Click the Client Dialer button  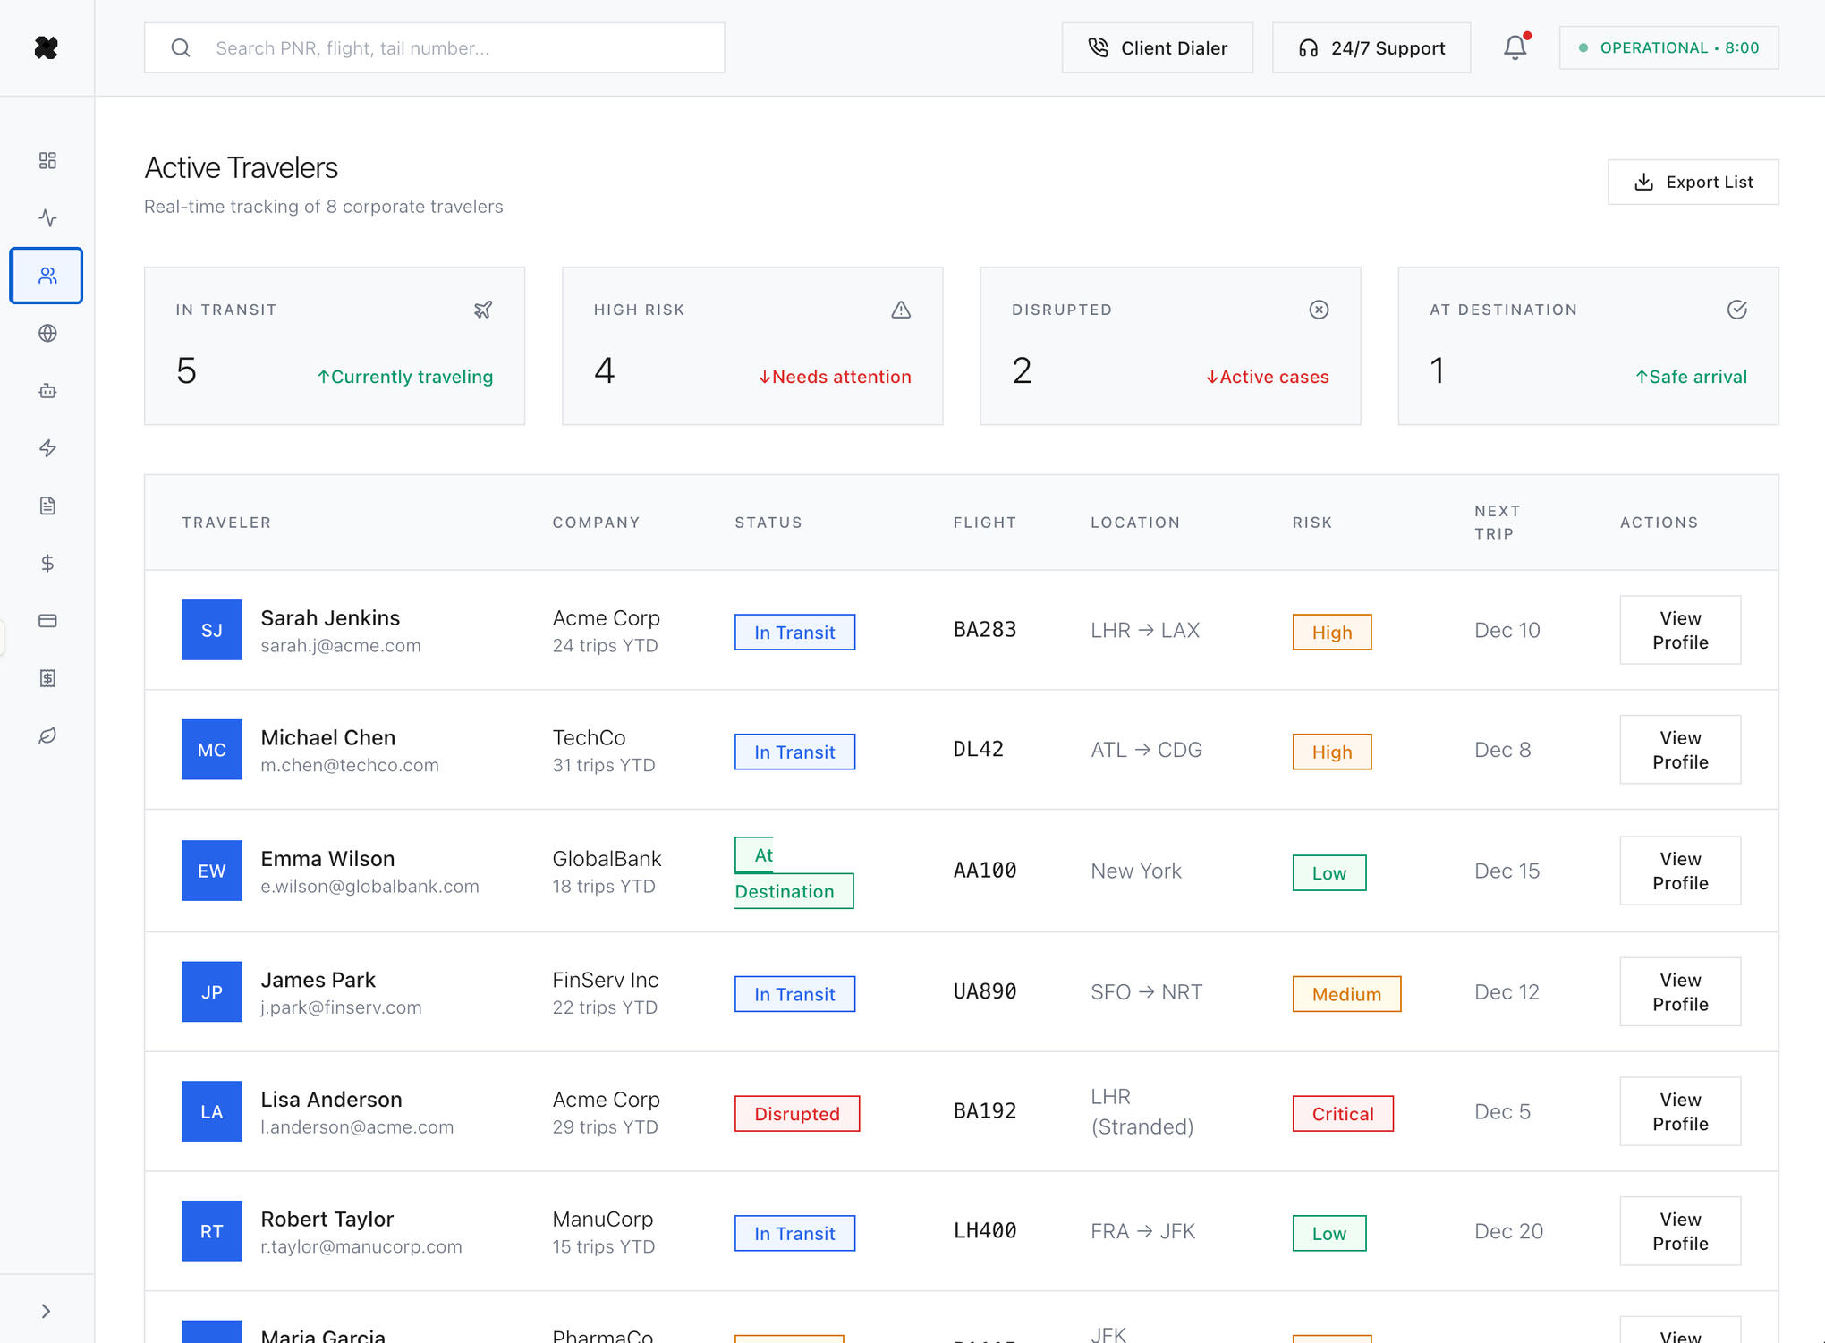[x=1157, y=47]
